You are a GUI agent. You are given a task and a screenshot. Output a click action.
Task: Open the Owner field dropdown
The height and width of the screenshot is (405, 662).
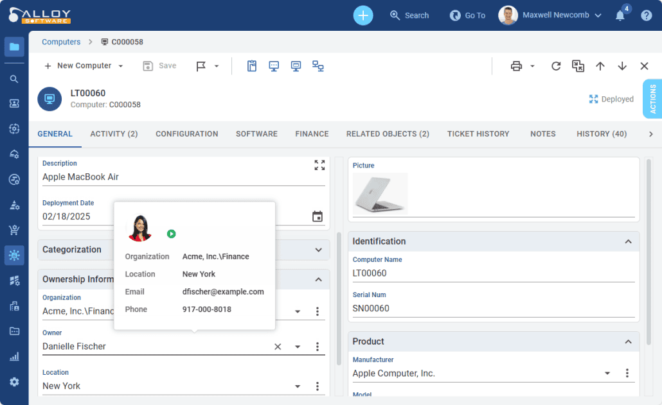297,346
